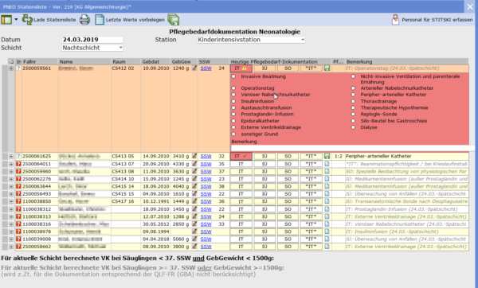The height and width of the screenshot is (288, 478).
Task: Click the grid corner icon in table header
Action: (x=11, y=61)
